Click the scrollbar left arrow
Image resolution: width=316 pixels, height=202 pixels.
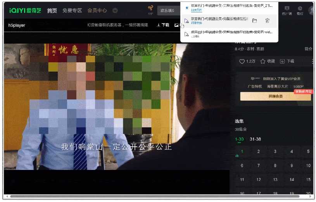(x=7, y=196)
